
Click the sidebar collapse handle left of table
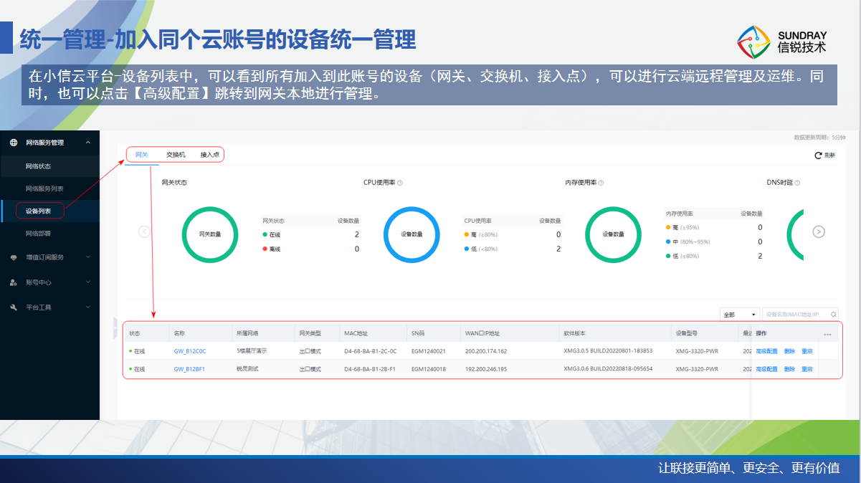click(115, 327)
